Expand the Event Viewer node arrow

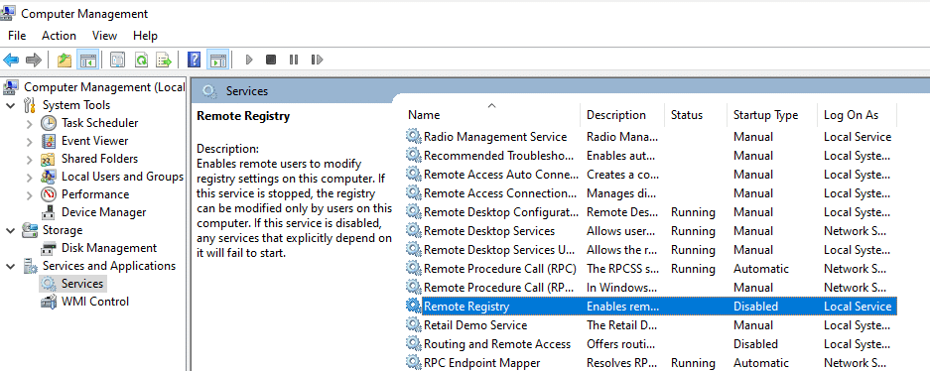30,141
